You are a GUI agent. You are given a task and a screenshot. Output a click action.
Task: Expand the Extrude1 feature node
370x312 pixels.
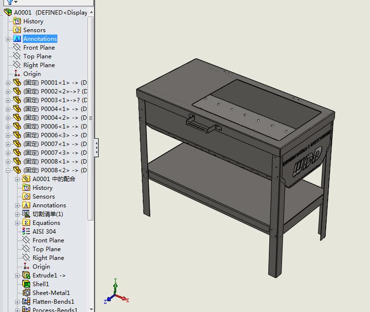[17, 275]
